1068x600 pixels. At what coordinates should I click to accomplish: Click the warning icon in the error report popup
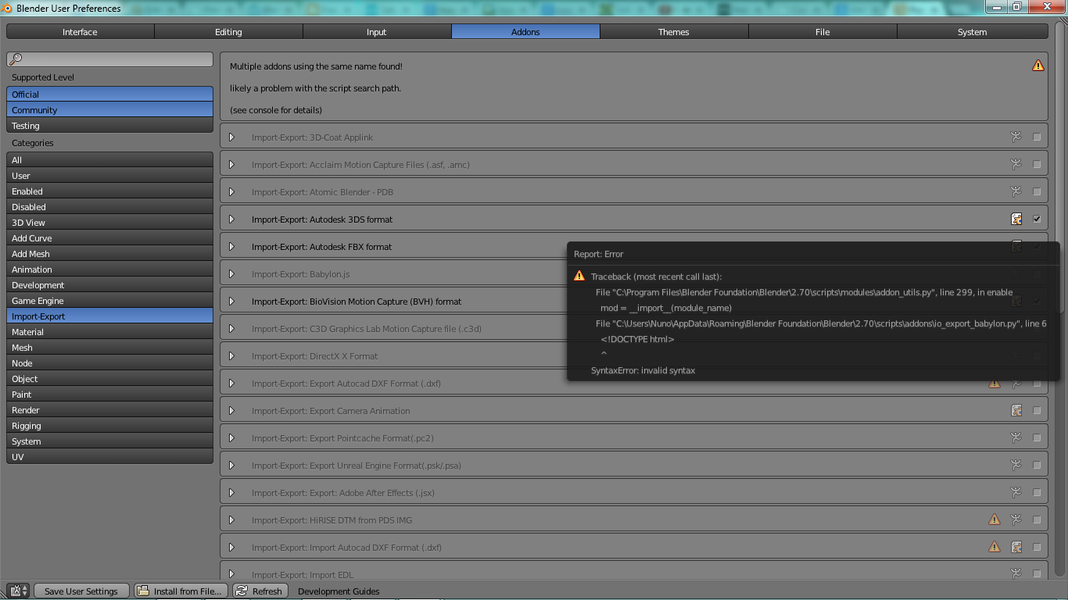(579, 277)
